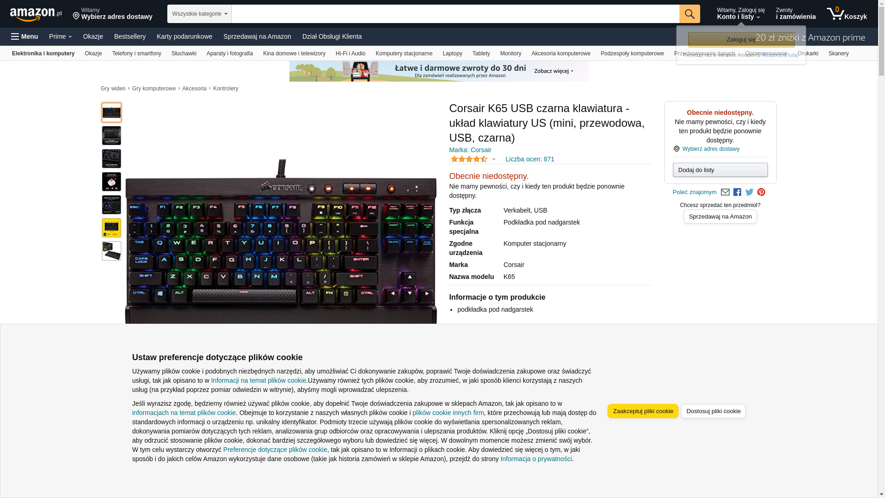Select the second keyboard thumbnail image

point(112,136)
